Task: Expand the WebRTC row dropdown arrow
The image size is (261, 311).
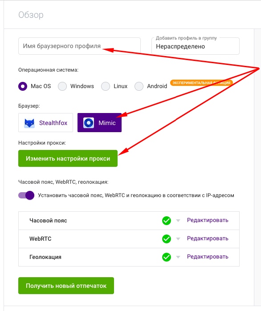Action: [178, 239]
